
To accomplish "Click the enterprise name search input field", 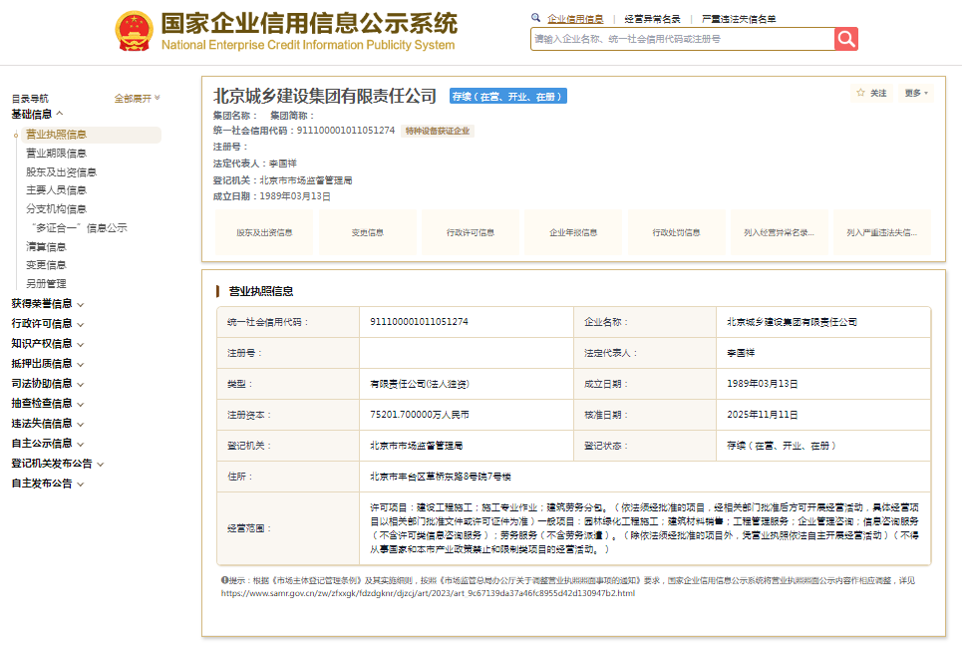I will (x=682, y=39).
